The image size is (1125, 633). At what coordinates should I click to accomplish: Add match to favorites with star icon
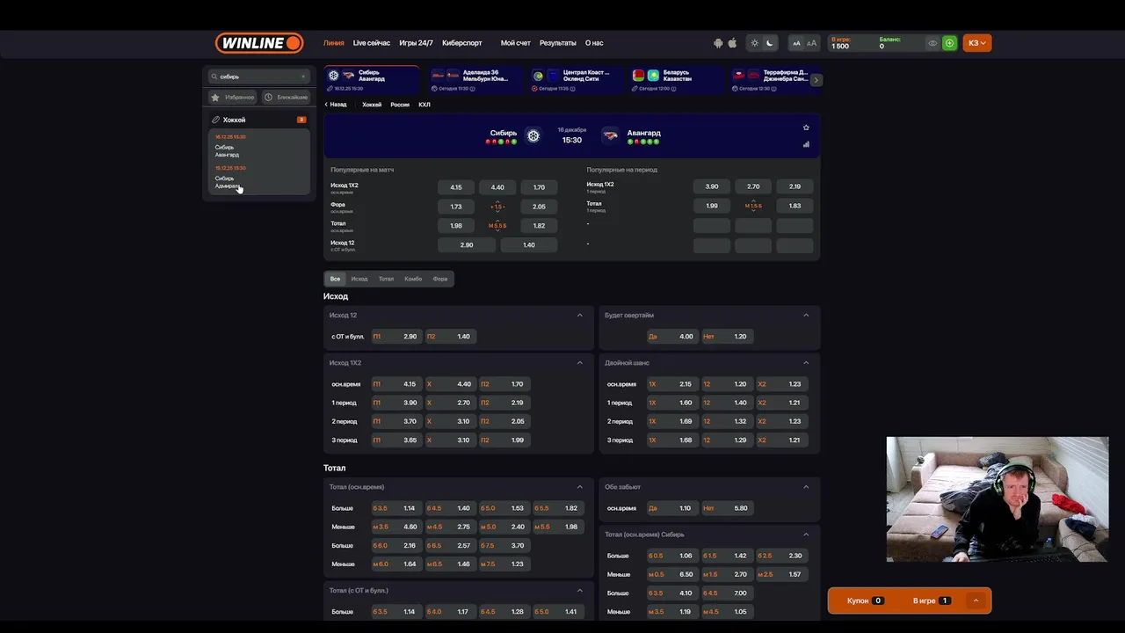coord(806,127)
